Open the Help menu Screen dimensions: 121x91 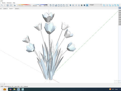(x=14, y=3)
